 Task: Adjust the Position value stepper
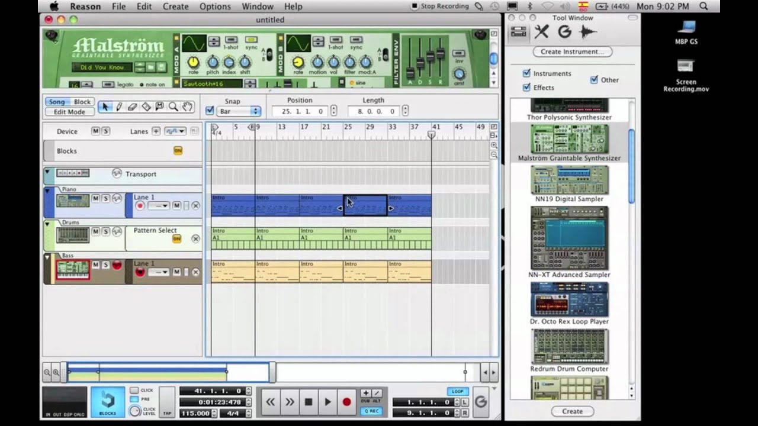pyautogui.click(x=333, y=111)
